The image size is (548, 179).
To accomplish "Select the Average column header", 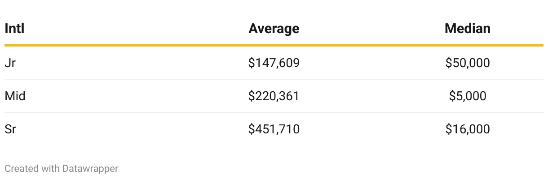I will click(274, 29).
